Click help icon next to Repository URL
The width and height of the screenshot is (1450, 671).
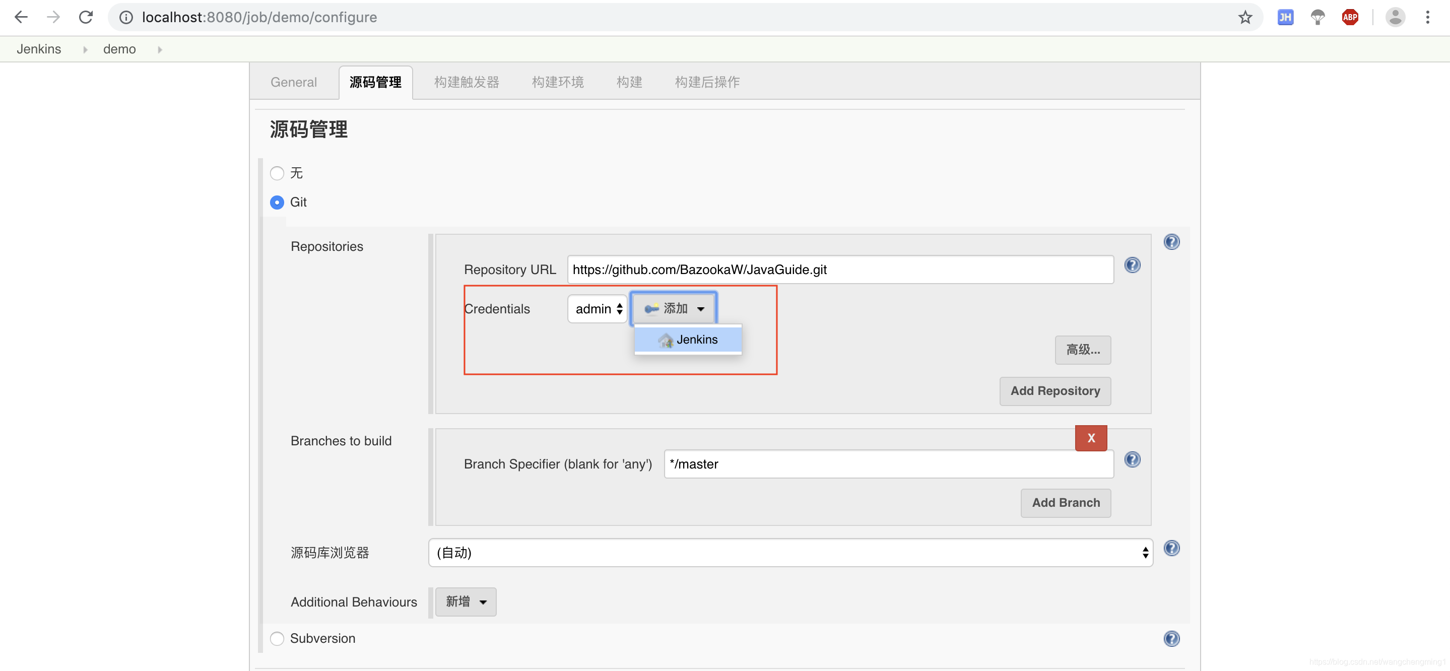pyautogui.click(x=1132, y=265)
